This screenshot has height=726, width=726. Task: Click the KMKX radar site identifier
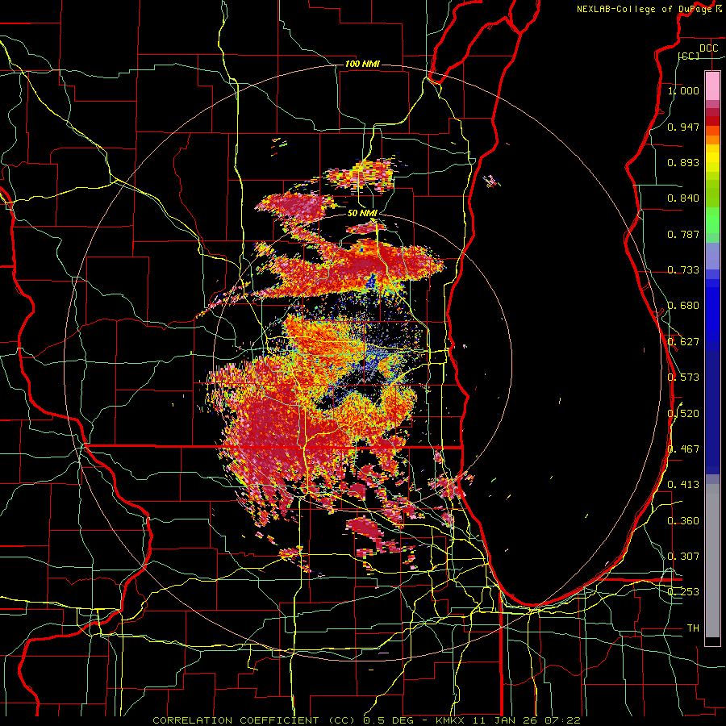tap(452, 720)
